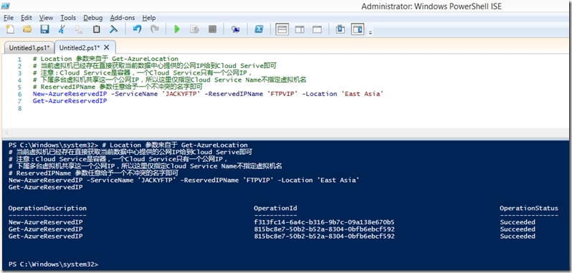Click the OperationId column header in console
The height and width of the screenshot is (273, 572).
[275, 208]
